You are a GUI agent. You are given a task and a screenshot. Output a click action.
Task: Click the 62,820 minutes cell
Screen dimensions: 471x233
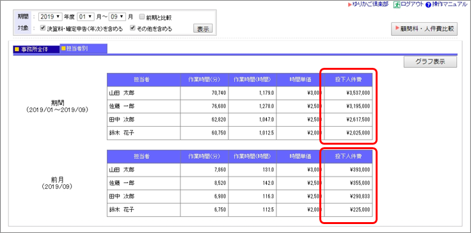pyautogui.click(x=204, y=120)
